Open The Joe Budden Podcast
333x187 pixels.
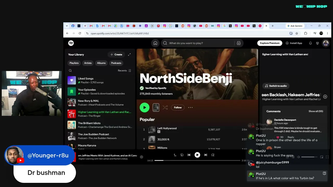click(x=100, y=136)
